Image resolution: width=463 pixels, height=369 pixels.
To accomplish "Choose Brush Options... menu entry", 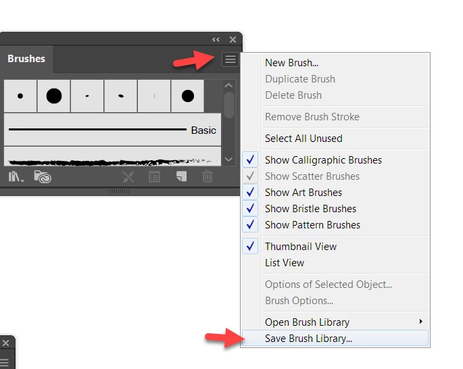I will (335, 300).
